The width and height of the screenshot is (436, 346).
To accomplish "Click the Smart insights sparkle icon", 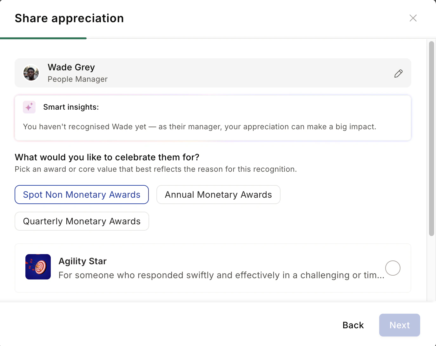I will click(29, 107).
